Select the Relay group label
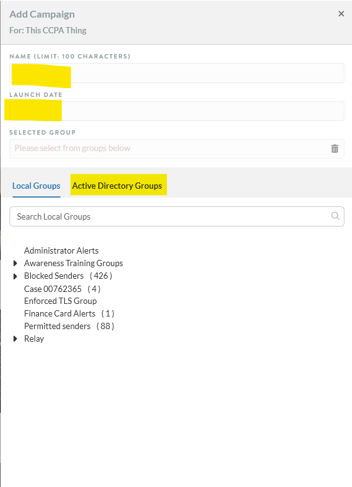352x487 pixels. 34,339
